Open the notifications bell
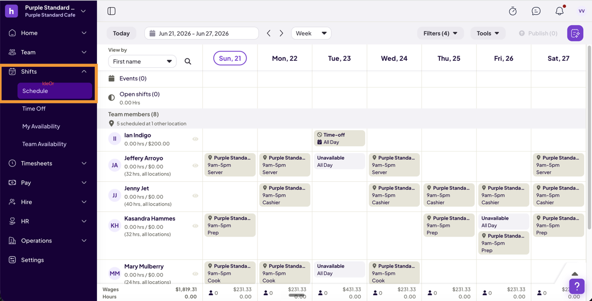Screen dimensions: 592x301 tap(560, 11)
